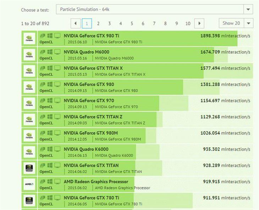Open the bold NVIDIA Quadro K6000 title
The image size is (259, 210).
click(86, 149)
